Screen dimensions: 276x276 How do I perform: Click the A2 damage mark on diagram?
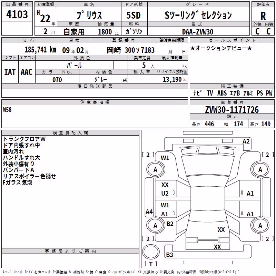point(246,141)
